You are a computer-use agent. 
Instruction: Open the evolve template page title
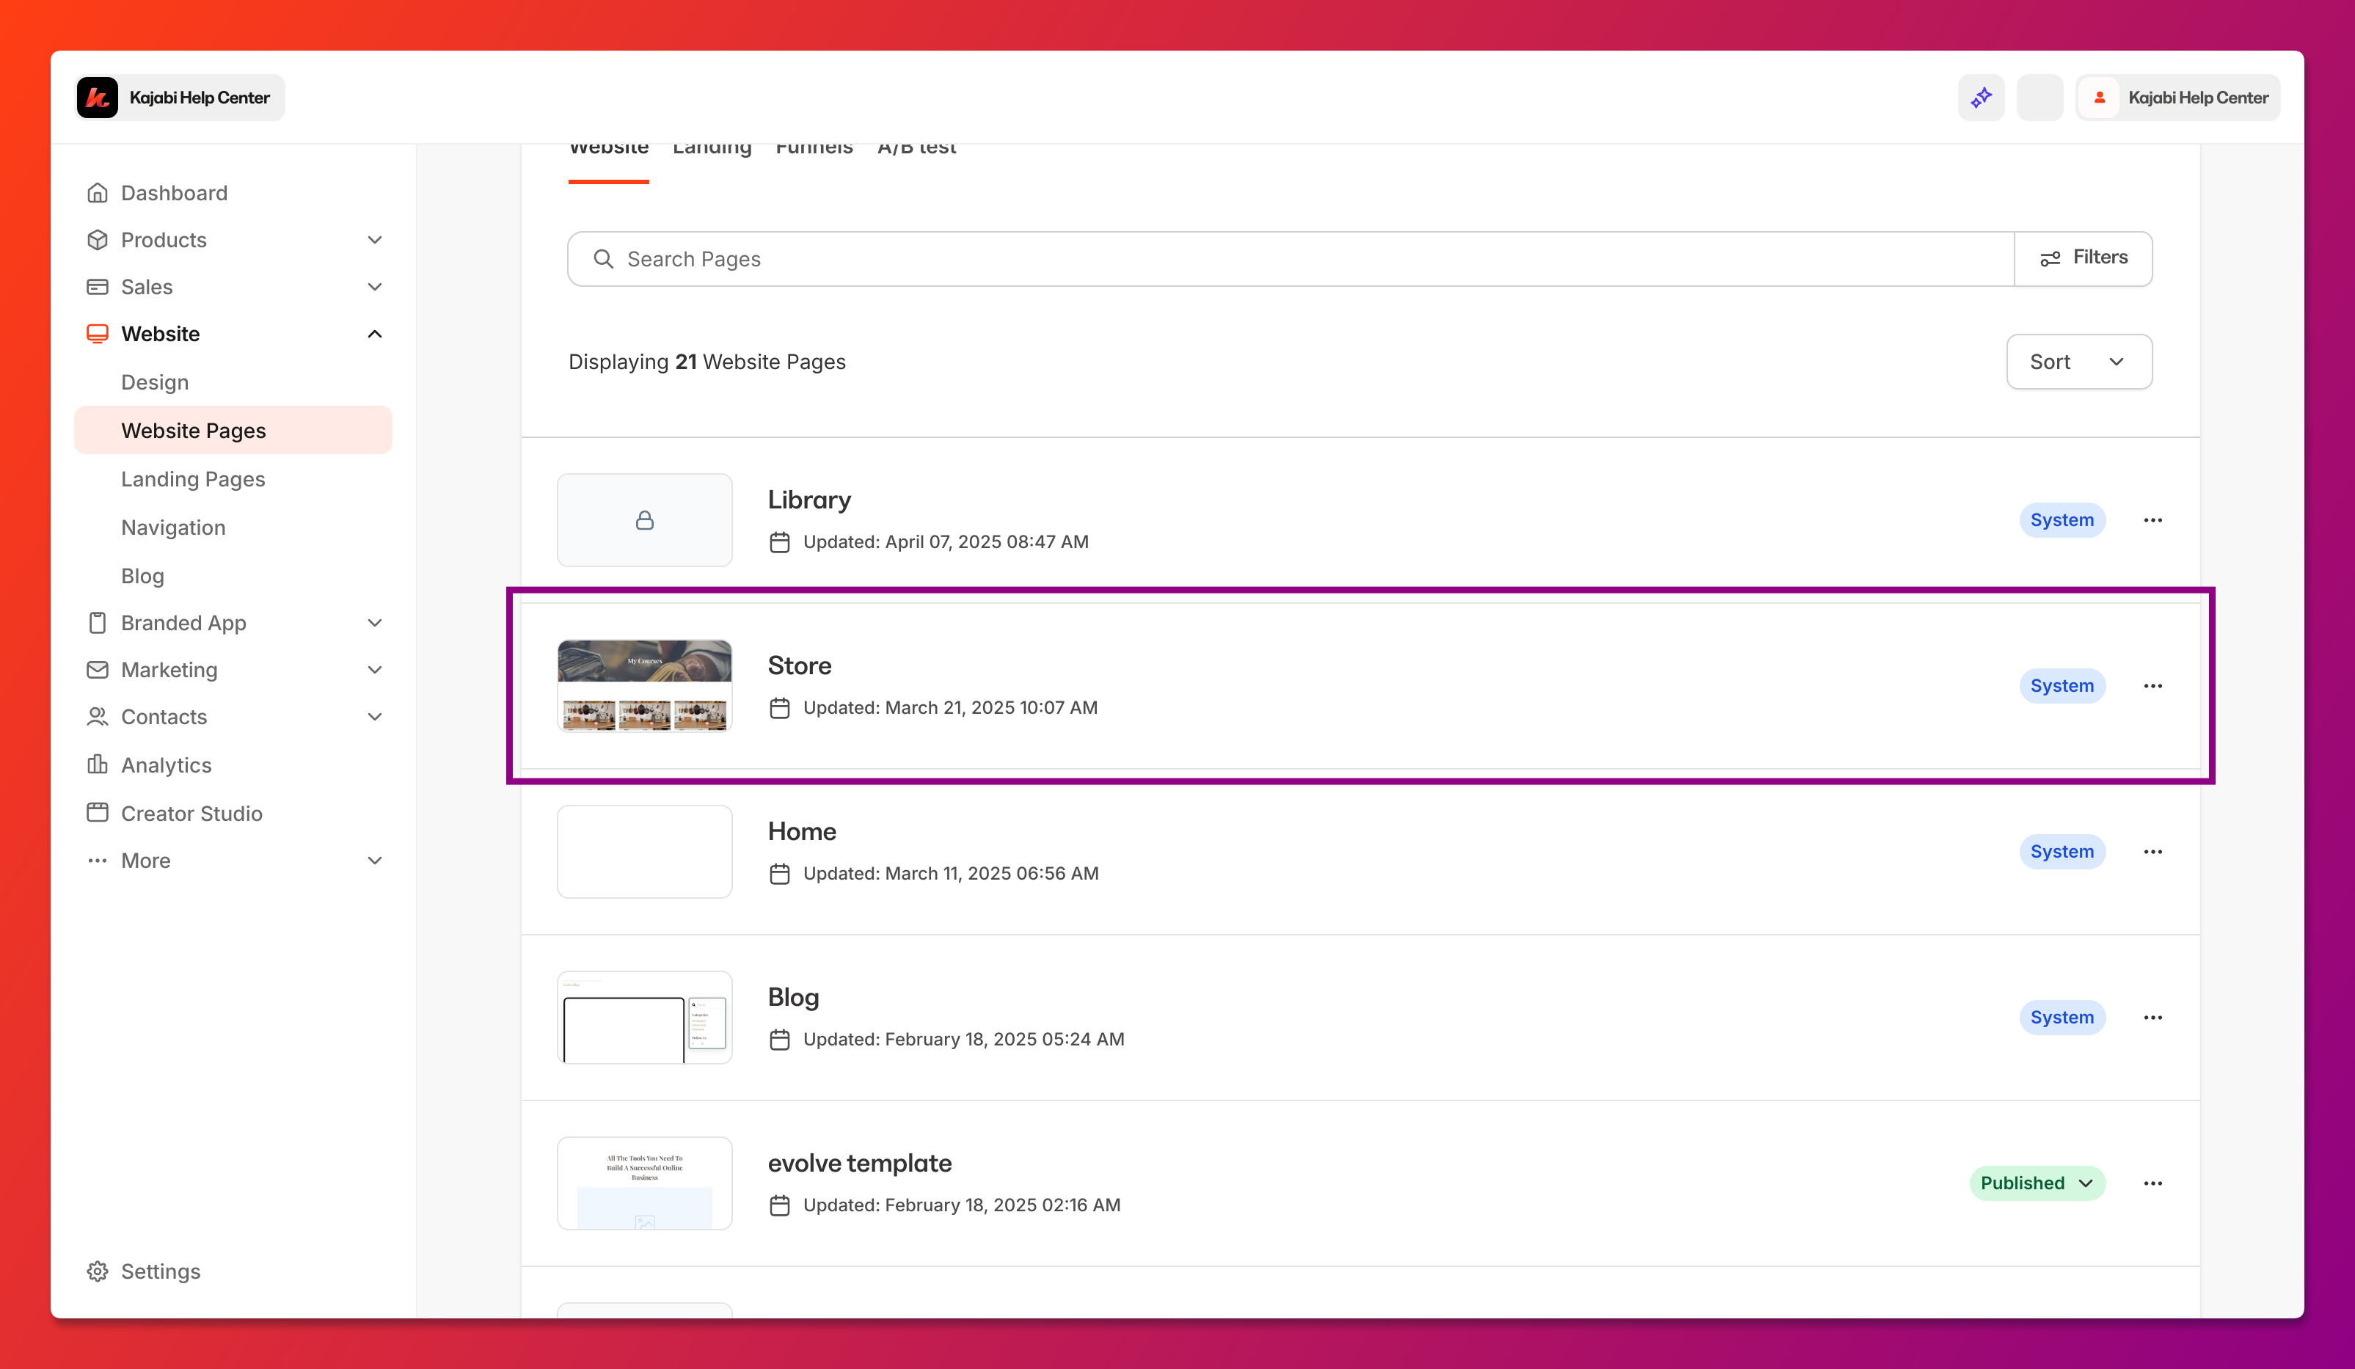pos(860,1163)
